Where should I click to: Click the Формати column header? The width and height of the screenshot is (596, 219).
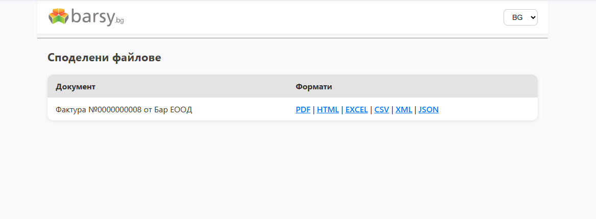tap(314, 87)
